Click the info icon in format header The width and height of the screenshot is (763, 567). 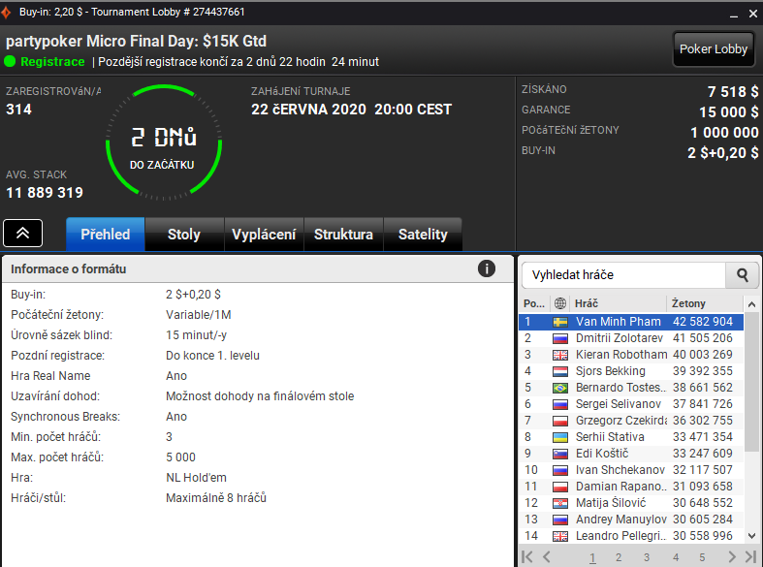pos(486,268)
